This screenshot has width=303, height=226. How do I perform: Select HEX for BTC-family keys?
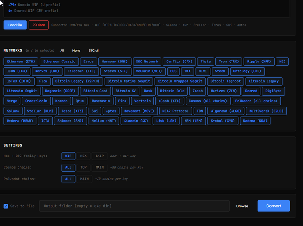click(83, 156)
